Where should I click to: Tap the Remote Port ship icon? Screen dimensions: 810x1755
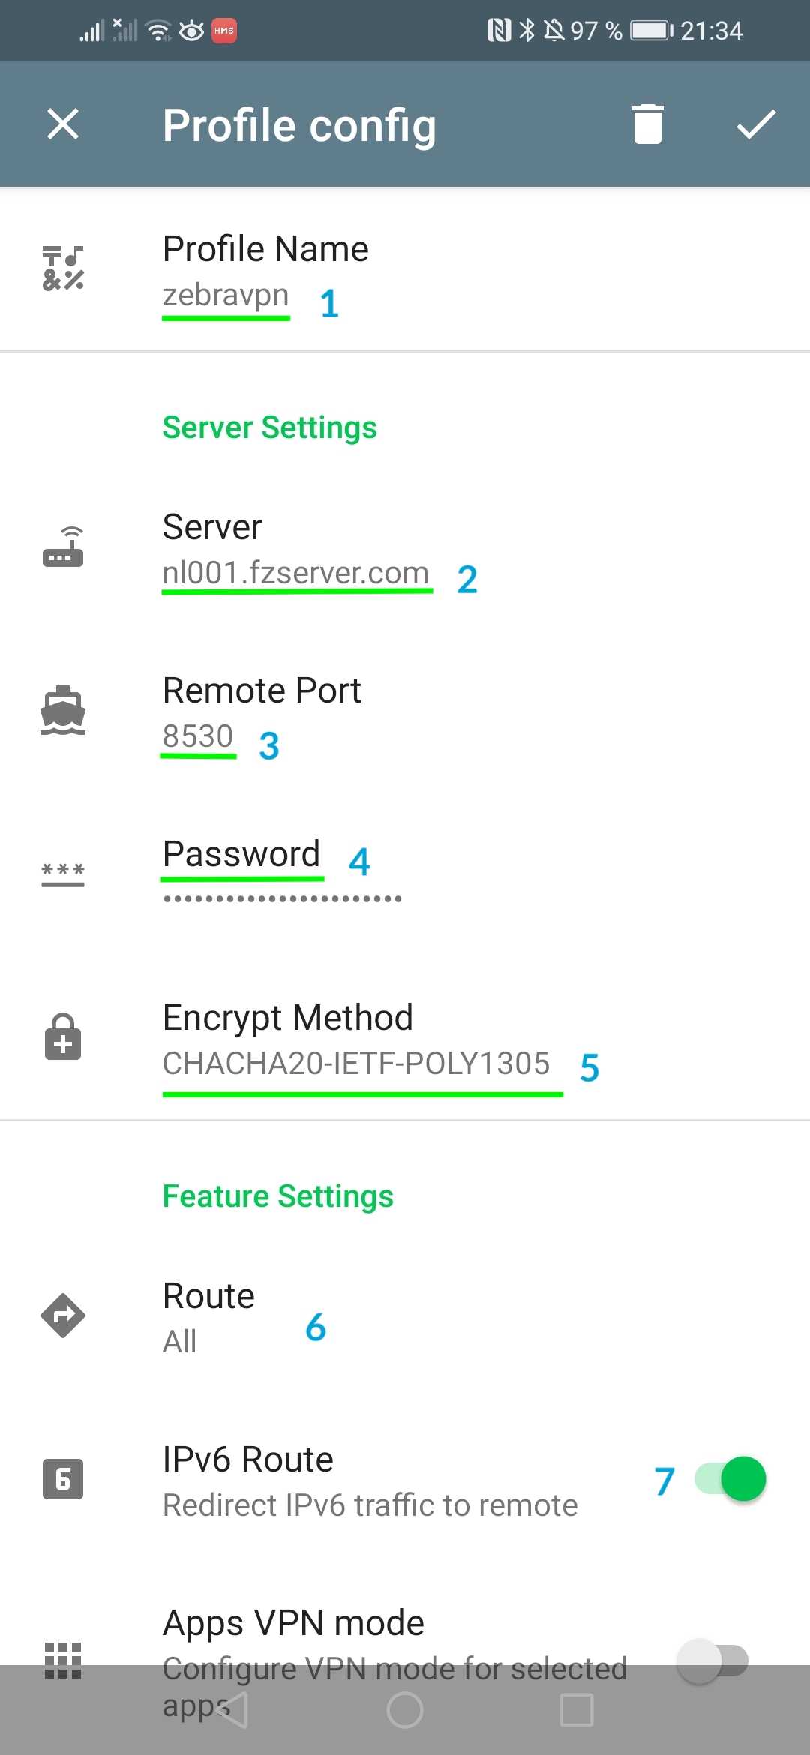point(63,710)
